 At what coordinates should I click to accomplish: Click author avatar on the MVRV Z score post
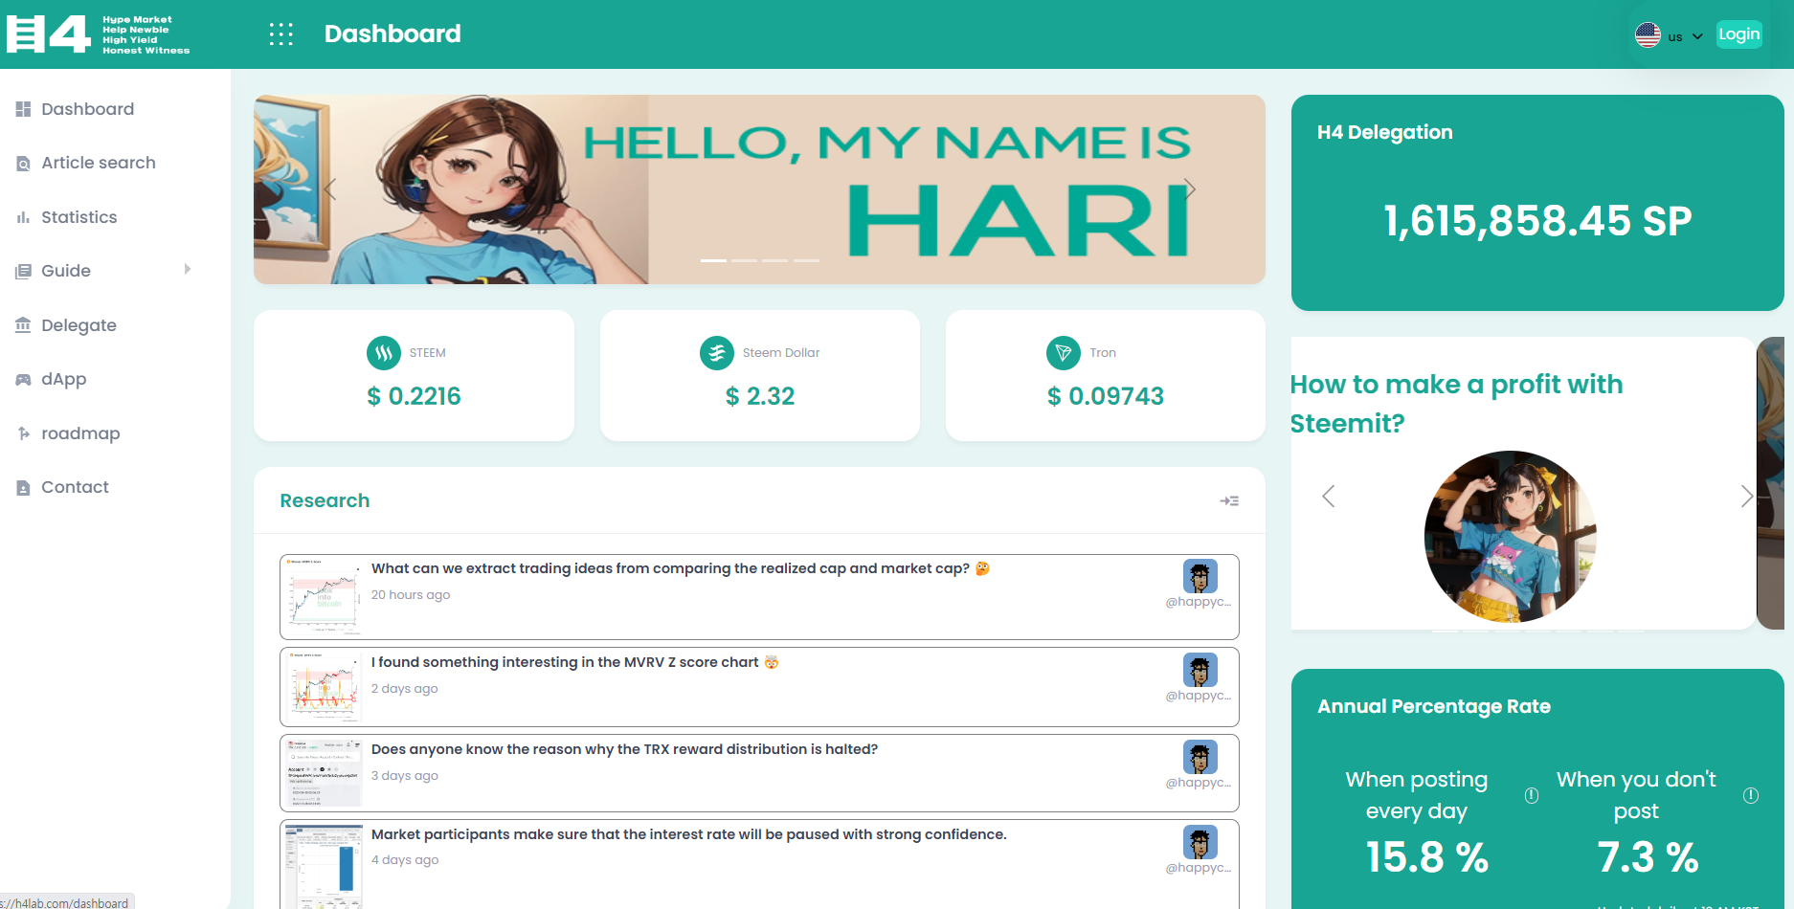click(x=1200, y=670)
